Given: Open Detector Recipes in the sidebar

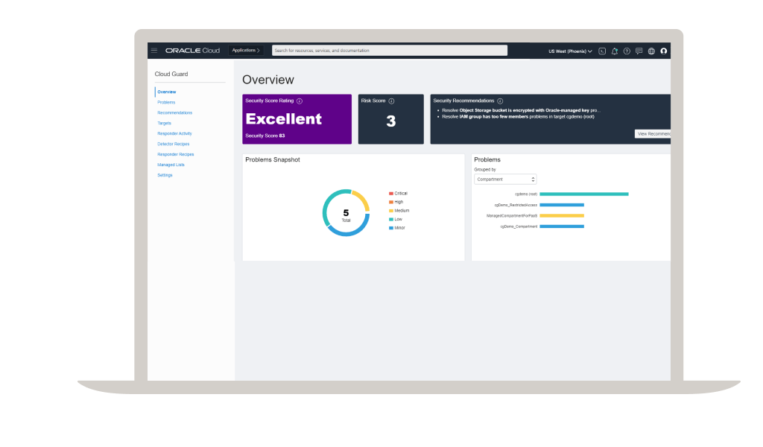Looking at the screenshot, I should 173,144.
